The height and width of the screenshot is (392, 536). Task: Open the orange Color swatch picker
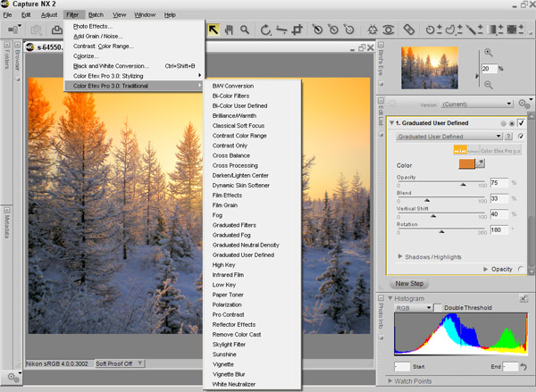pyautogui.click(x=465, y=164)
